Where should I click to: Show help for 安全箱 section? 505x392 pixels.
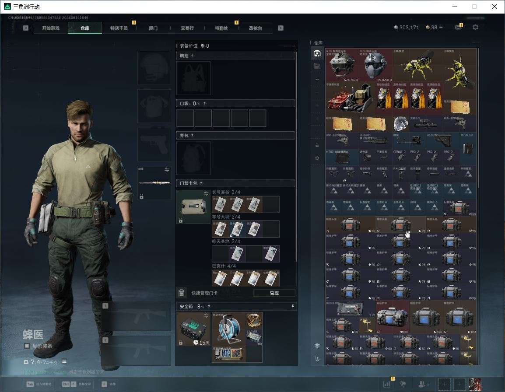click(209, 307)
